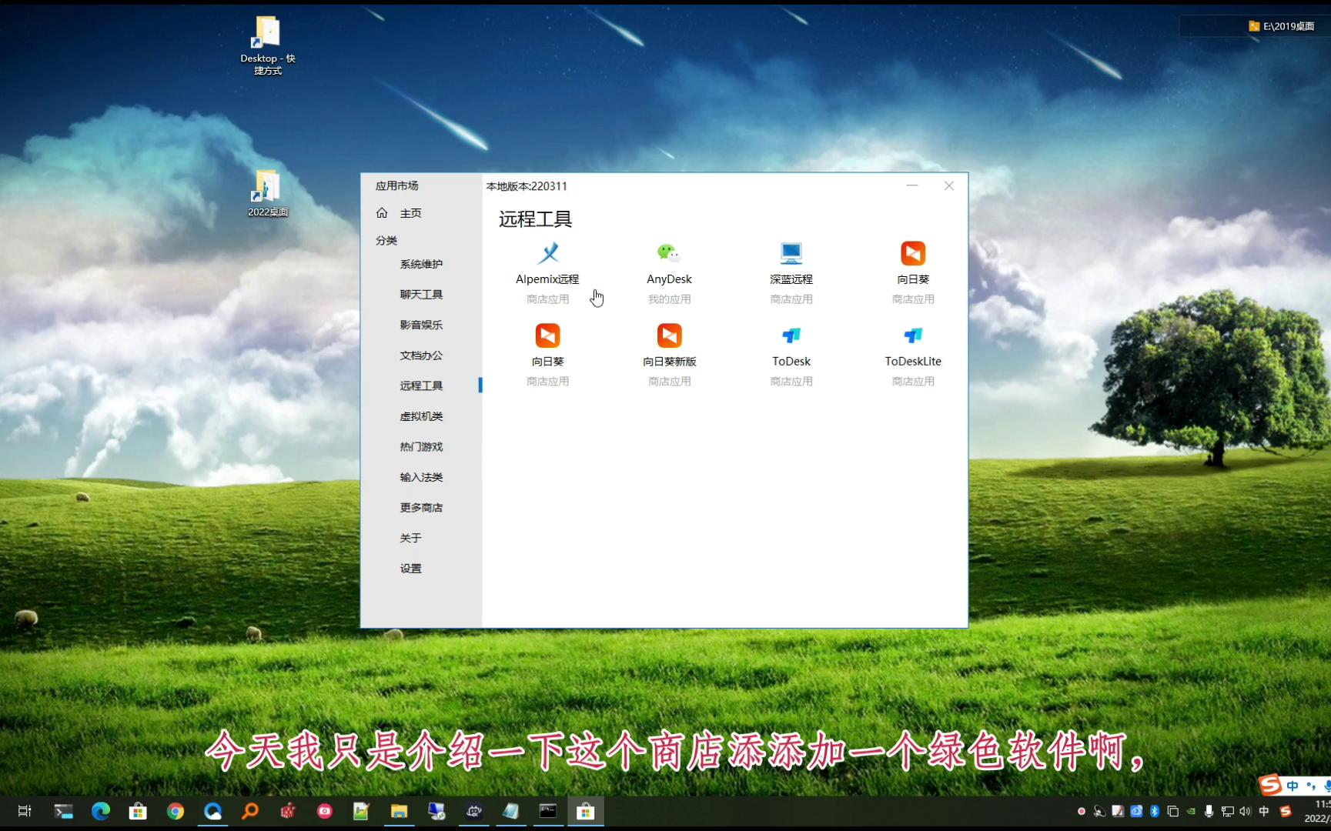Click the microphone tray icon
The height and width of the screenshot is (831, 1331).
1209,811
